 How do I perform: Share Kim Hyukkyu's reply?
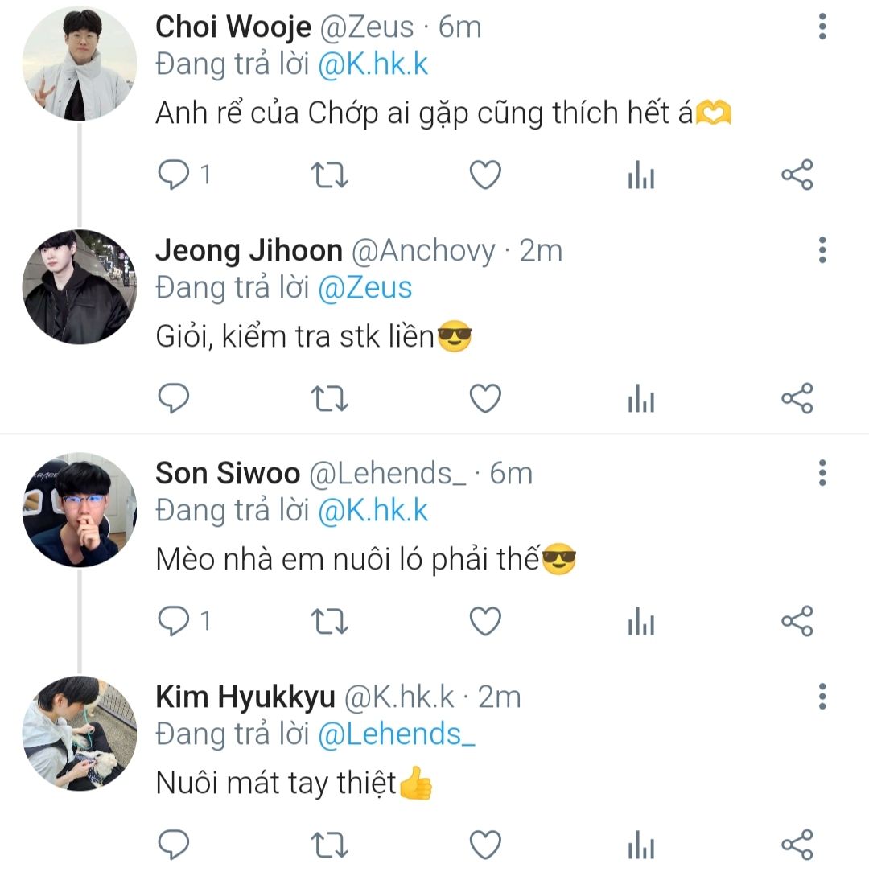point(797,845)
